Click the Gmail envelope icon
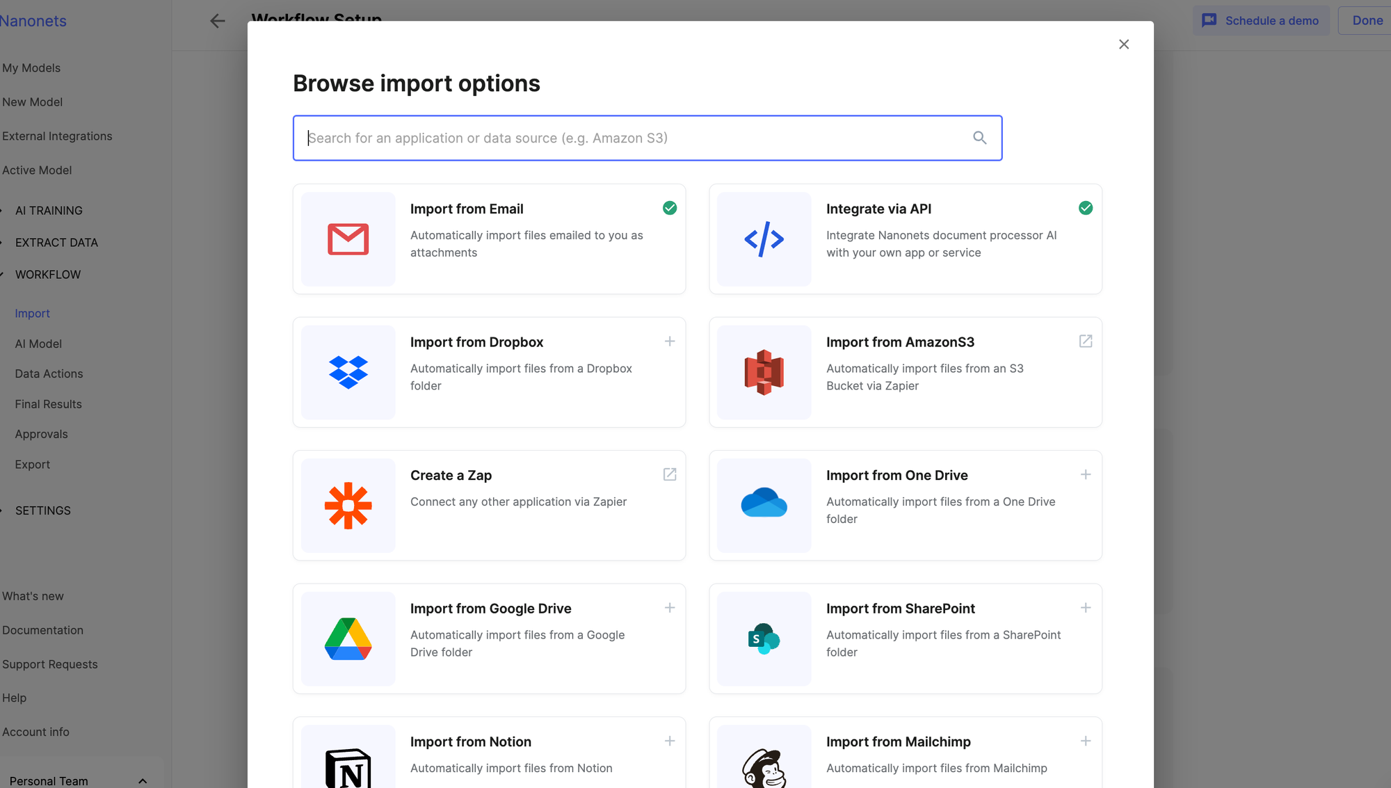This screenshot has height=788, width=1391. [348, 239]
